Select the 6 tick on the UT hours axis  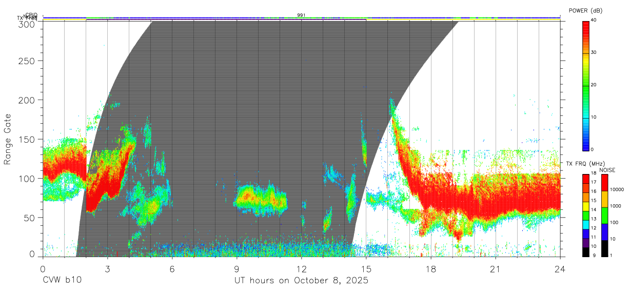coord(172,269)
